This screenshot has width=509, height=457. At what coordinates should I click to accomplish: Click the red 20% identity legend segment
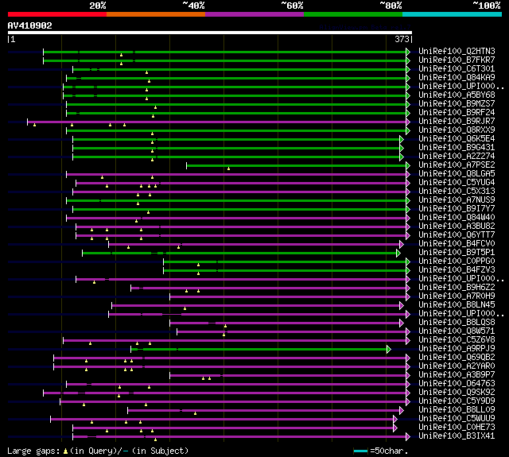pos(57,14)
